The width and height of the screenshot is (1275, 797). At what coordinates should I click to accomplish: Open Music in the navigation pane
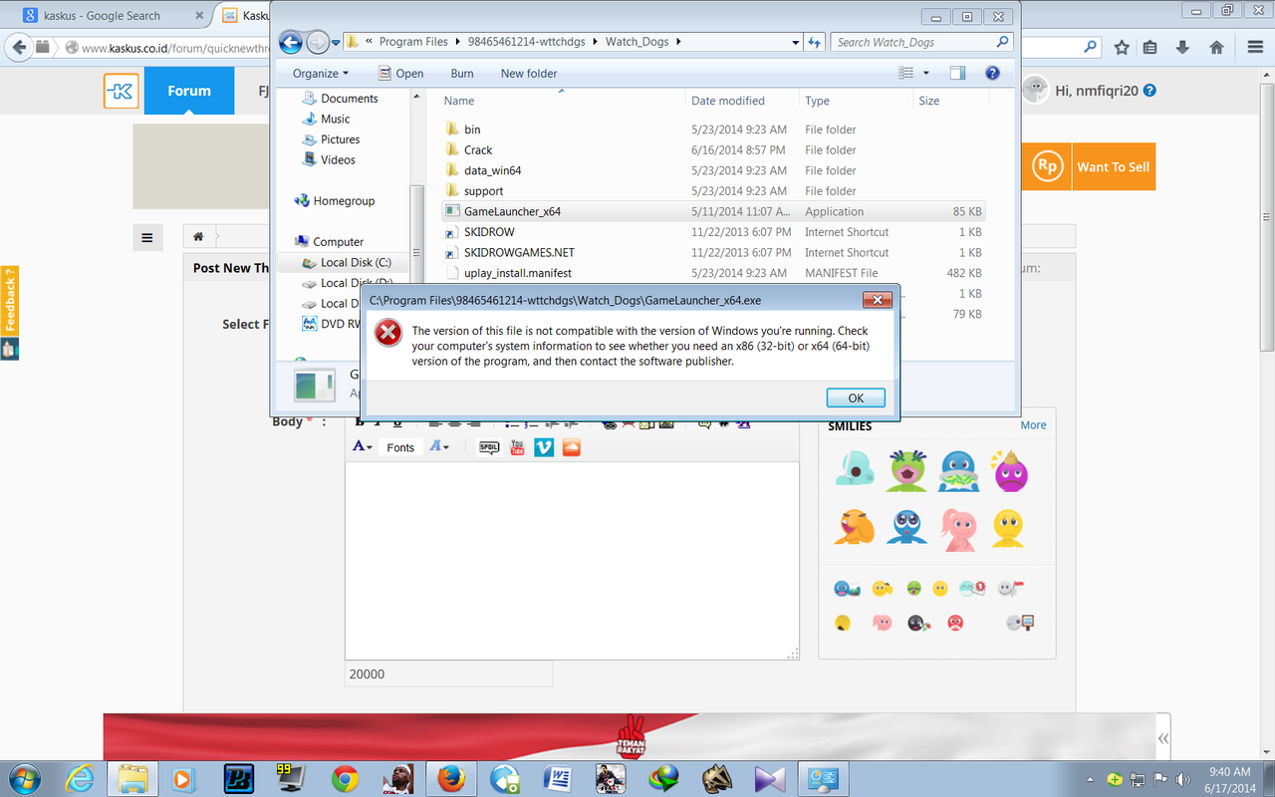click(x=335, y=119)
